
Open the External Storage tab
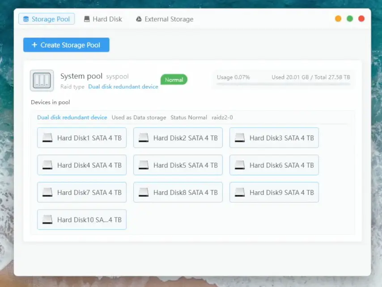coord(164,19)
